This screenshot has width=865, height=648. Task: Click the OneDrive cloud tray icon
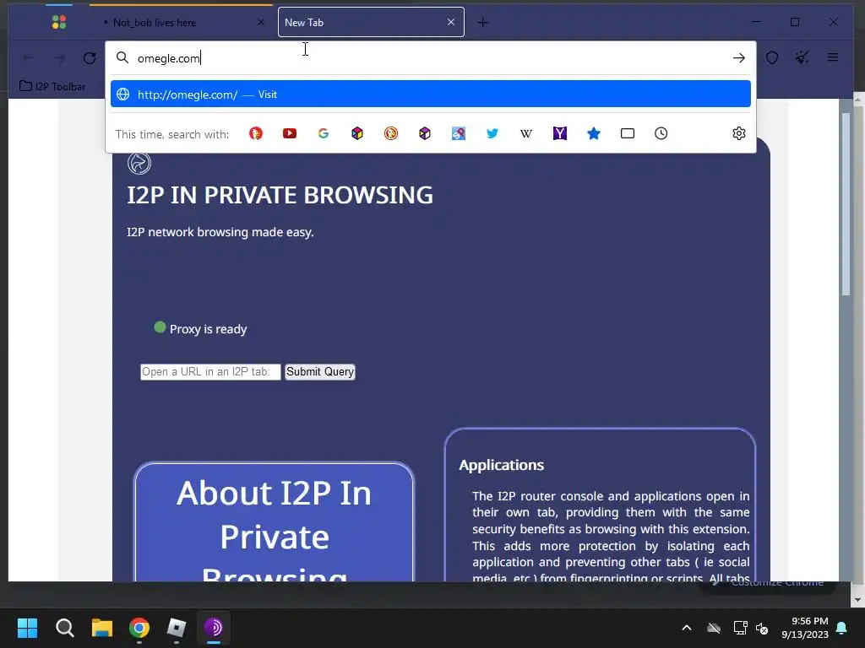click(x=714, y=628)
